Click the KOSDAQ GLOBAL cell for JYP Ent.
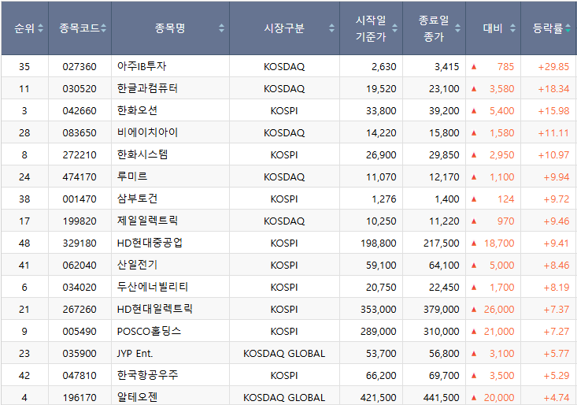Screen dimensions: 577x405 pos(284,354)
